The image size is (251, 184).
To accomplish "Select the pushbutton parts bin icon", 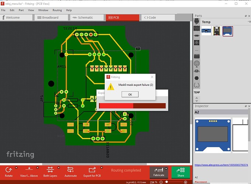I will click(196, 43).
